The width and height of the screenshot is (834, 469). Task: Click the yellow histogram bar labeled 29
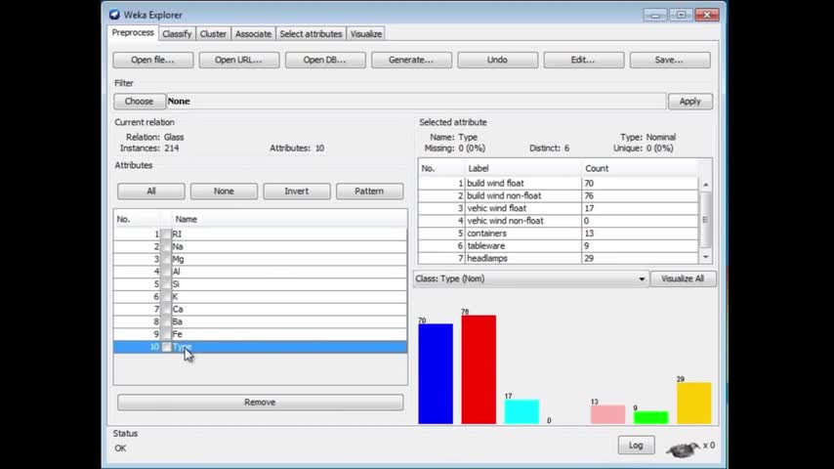693,403
